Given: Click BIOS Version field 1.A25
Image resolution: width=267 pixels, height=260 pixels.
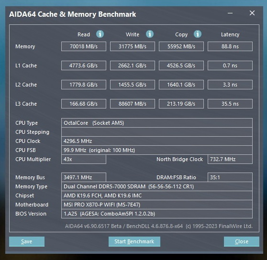Looking at the screenshot, I should [157, 214].
